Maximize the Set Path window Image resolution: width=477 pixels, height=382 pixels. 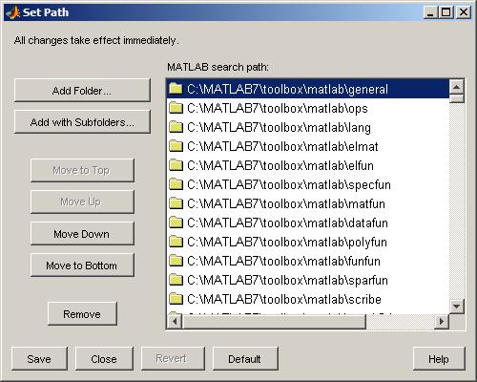coord(446,12)
